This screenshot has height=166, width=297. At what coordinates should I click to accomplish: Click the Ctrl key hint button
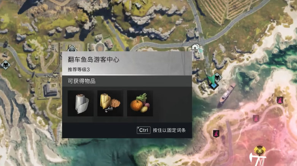144,130
